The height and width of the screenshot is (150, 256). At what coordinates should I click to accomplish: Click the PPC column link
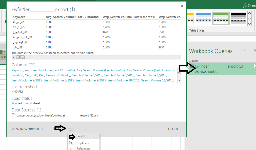click(x=42, y=75)
